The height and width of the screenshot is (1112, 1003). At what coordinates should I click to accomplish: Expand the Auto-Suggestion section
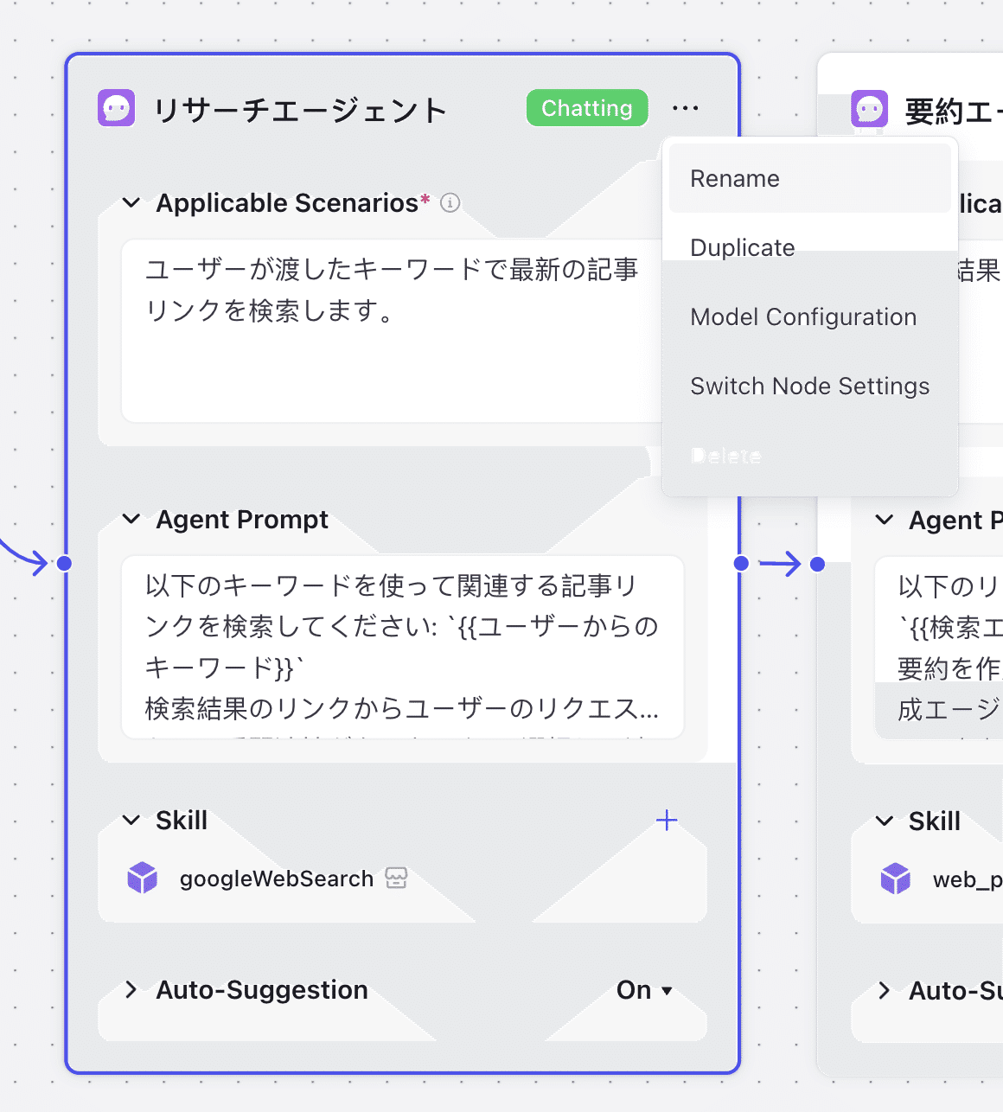coord(131,990)
